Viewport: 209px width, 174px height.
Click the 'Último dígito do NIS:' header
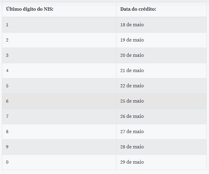pyautogui.click(x=30, y=9)
